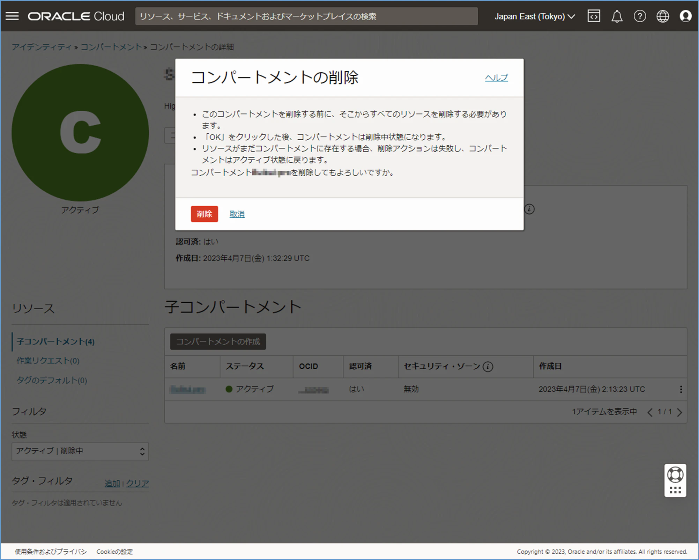699x560 pixels.
Task: Go to next page of child compartments
Action: [679, 412]
